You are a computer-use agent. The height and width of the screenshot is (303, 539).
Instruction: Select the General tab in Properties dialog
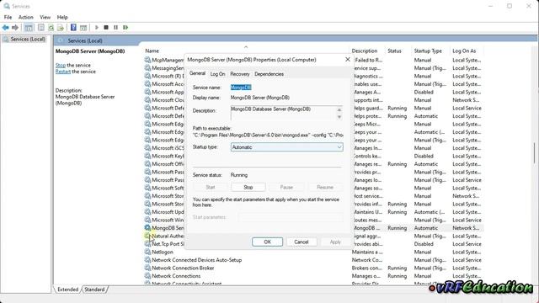coord(197,73)
